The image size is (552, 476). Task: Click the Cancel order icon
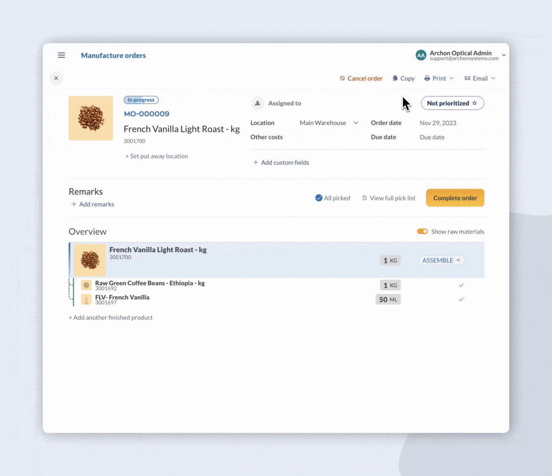(342, 78)
